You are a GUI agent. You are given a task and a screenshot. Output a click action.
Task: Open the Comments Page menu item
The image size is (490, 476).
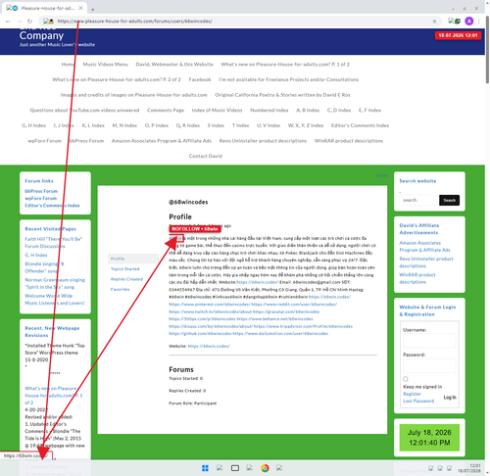click(166, 111)
